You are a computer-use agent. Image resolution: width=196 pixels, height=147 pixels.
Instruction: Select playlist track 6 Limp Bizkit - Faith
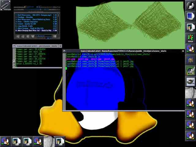[36, 26]
